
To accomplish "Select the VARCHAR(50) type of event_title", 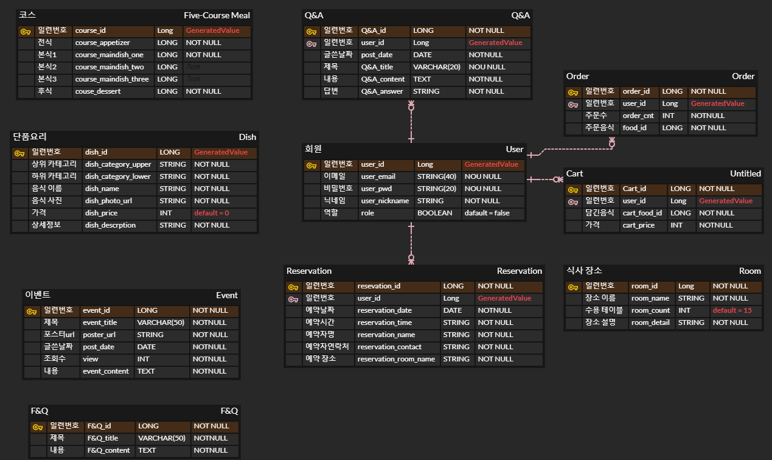I will [x=162, y=322].
